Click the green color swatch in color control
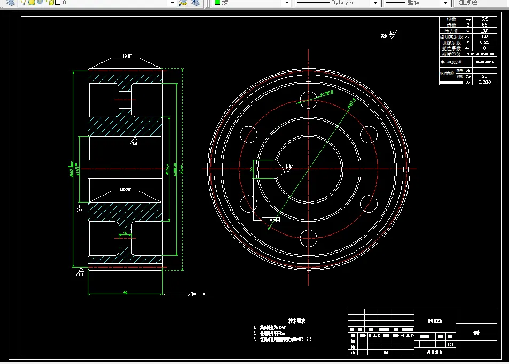This screenshot has width=509, height=364. [217, 2]
